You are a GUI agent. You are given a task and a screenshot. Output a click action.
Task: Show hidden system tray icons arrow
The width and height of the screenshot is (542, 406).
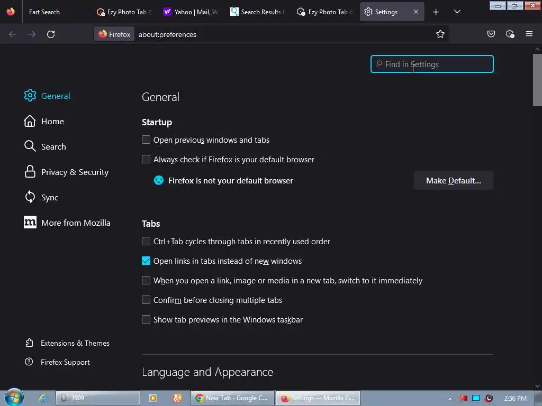450,399
